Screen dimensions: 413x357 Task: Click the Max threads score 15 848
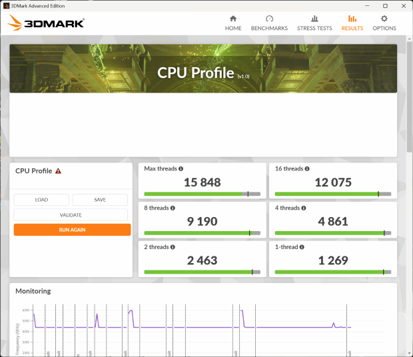coord(203,182)
